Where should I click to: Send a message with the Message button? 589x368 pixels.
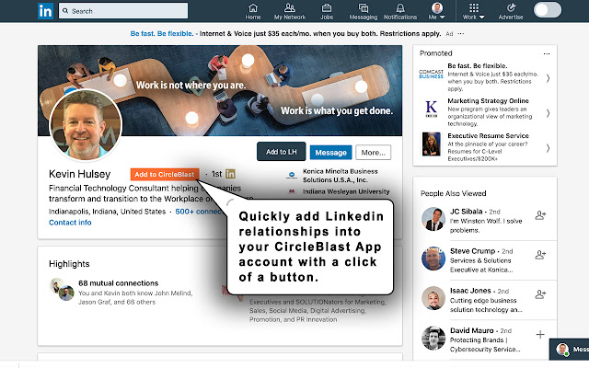(330, 153)
